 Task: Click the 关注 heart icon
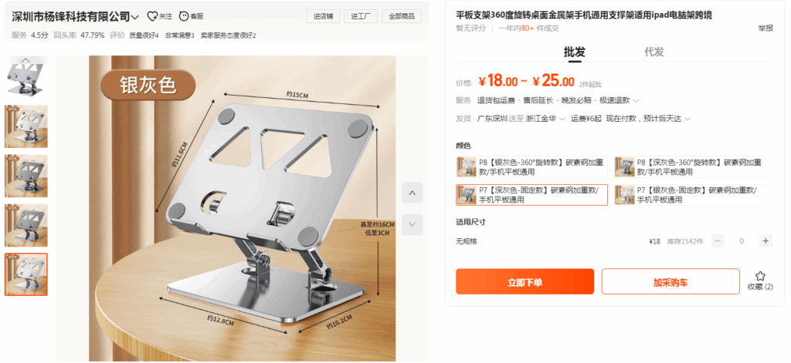(152, 17)
